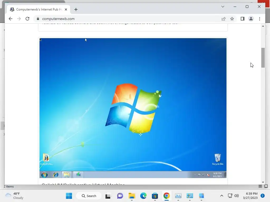Open the Chrome profile avatar menu

pyautogui.click(x=251, y=19)
